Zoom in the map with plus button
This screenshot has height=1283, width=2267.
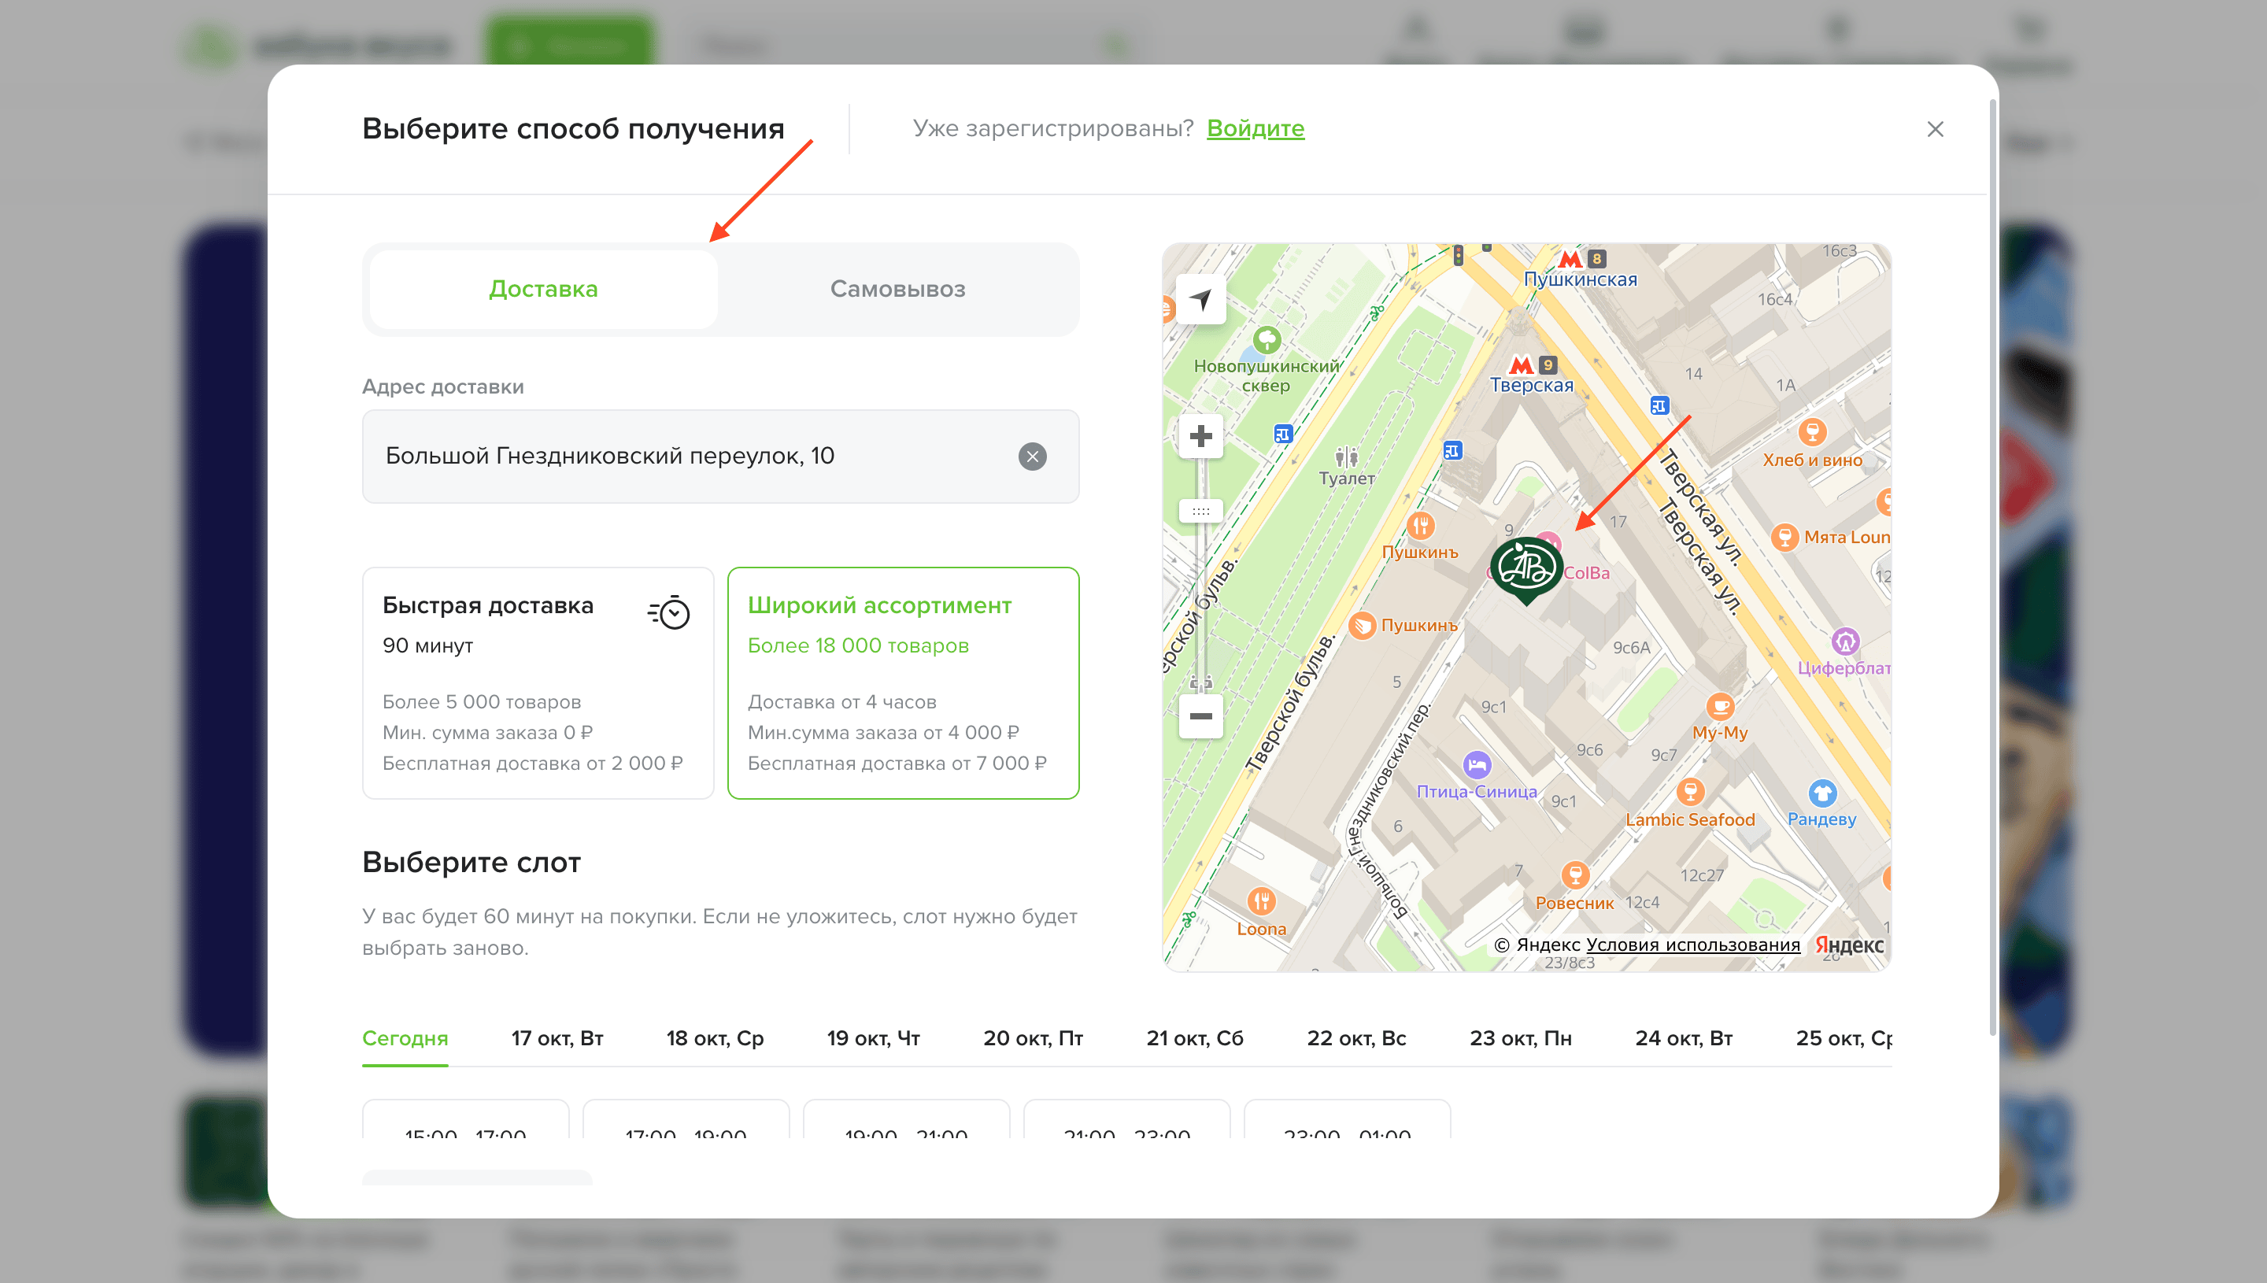(1200, 436)
